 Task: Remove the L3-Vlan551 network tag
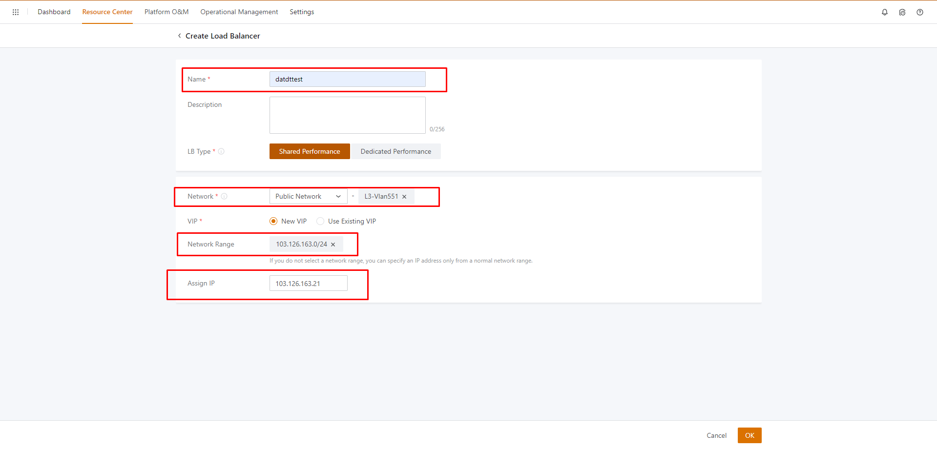pyautogui.click(x=404, y=197)
